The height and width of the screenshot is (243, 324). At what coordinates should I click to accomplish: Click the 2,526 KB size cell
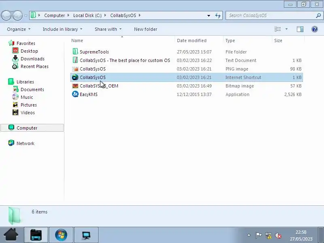[x=293, y=94]
